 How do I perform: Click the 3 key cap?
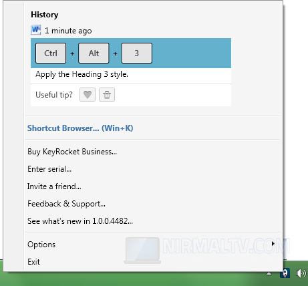[137, 53]
